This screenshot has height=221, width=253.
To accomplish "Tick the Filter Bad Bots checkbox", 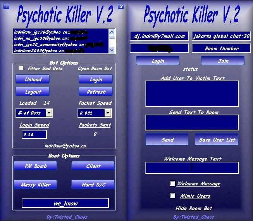I will 21,68.
